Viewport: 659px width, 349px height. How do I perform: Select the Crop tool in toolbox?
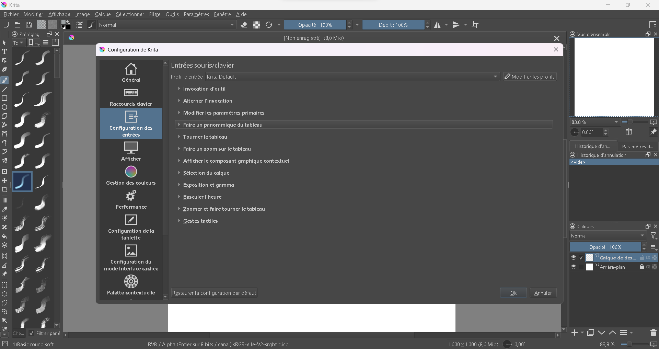click(4, 189)
